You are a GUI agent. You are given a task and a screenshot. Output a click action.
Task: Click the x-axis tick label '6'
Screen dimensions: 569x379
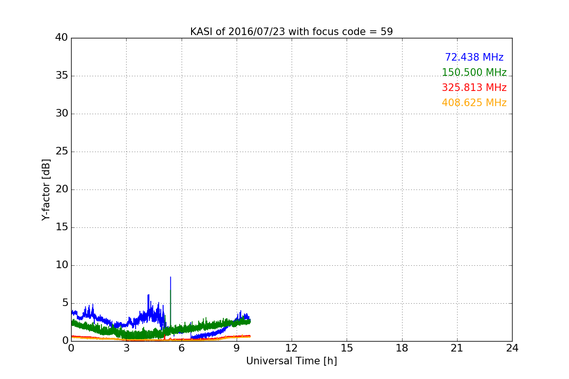tap(182, 348)
